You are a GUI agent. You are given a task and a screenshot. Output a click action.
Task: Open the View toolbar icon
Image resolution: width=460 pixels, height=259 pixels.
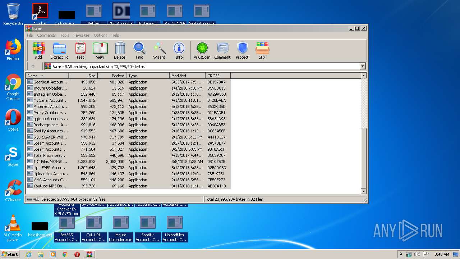pyautogui.click(x=100, y=51)
